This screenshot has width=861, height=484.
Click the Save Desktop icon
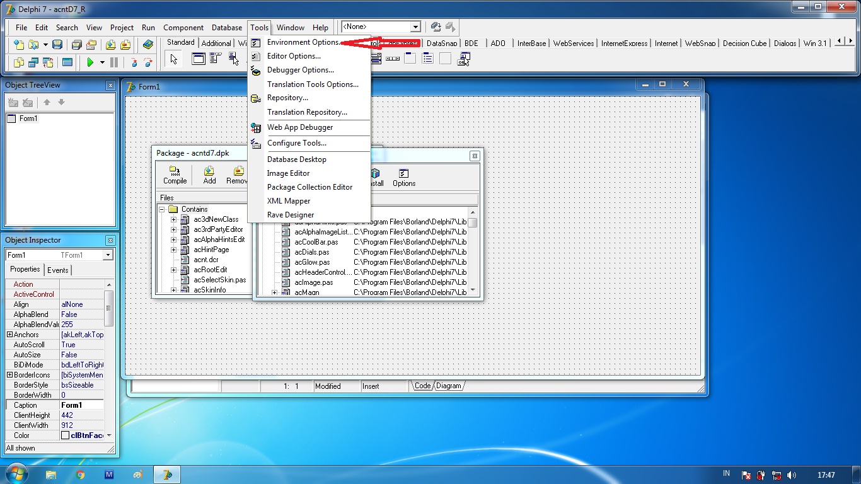coord(436,27)
